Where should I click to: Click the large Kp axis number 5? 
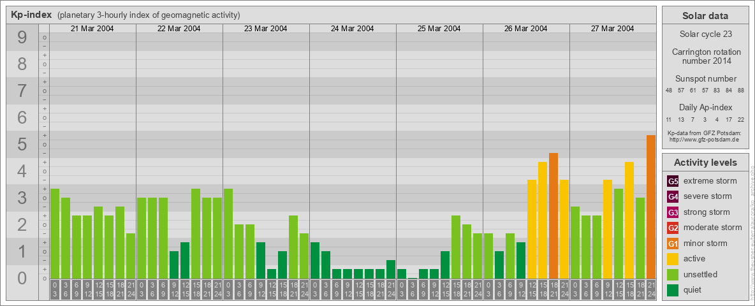[x=22, y=144]
